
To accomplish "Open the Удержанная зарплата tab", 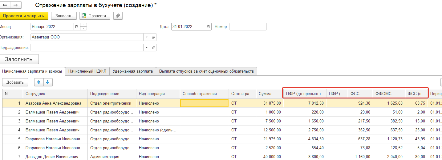I will pos(133,71).
